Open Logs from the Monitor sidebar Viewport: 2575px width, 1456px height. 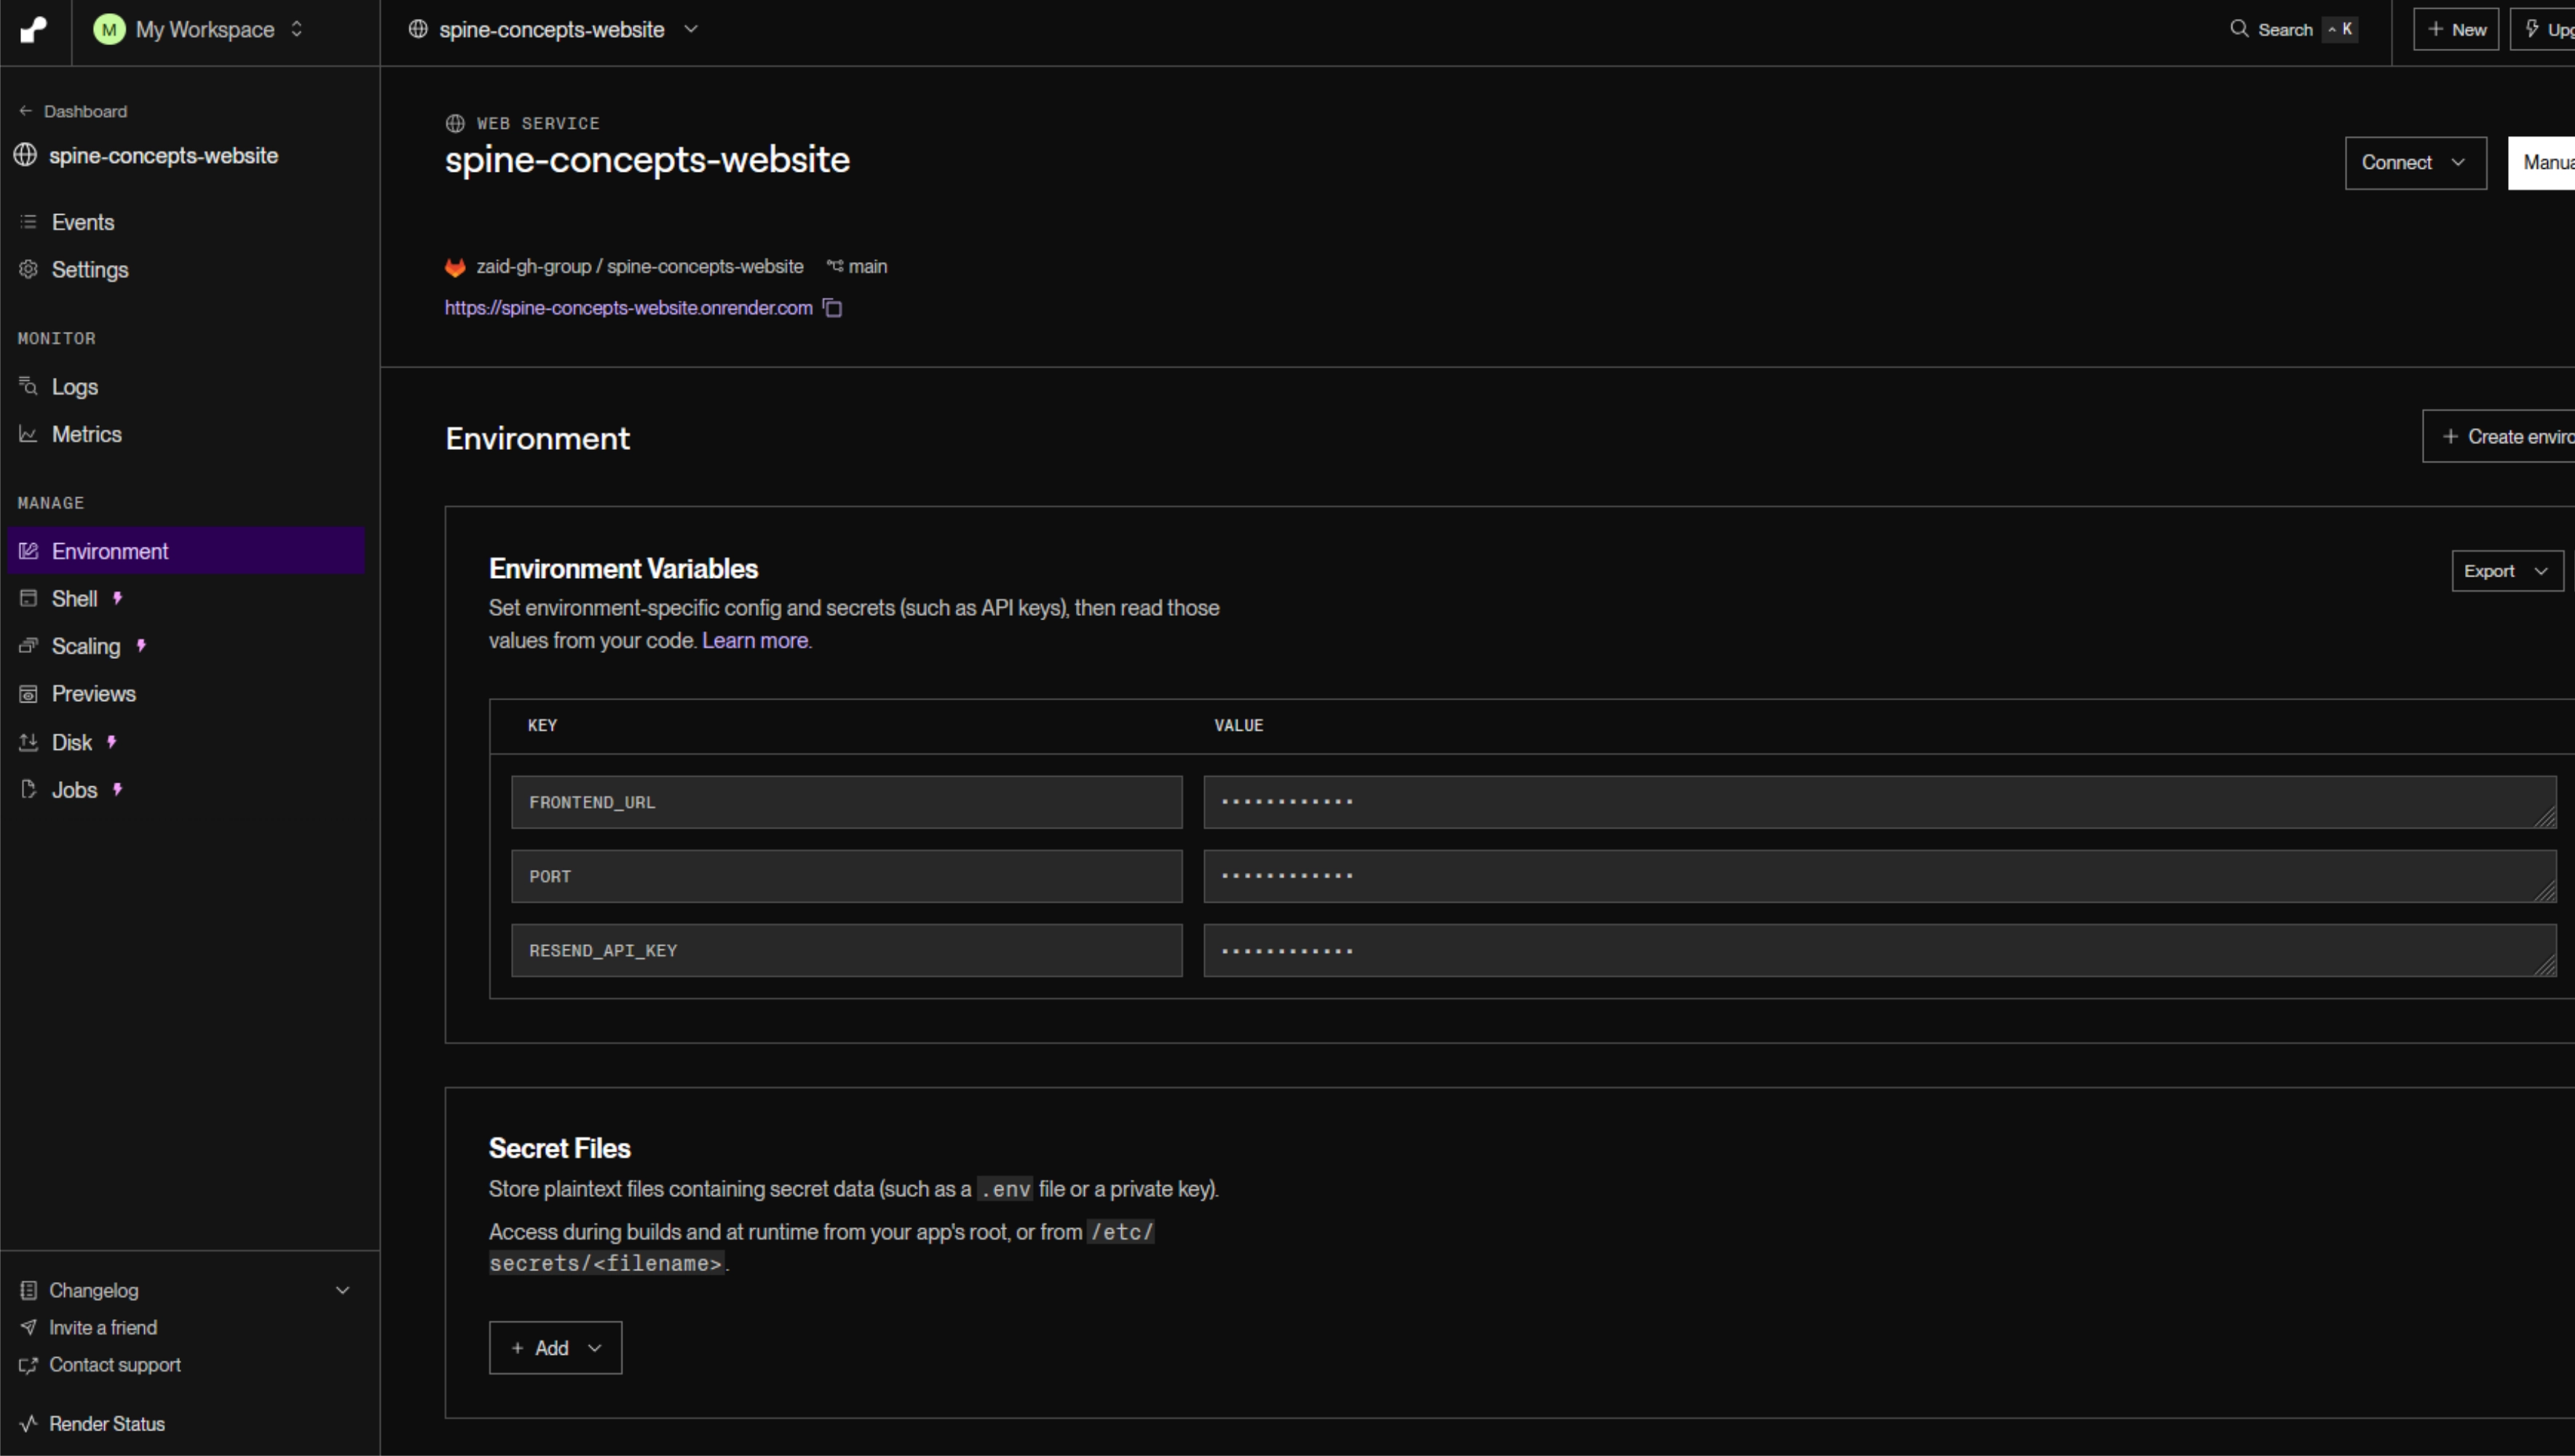pyautogui.click(x=74, y=386)
